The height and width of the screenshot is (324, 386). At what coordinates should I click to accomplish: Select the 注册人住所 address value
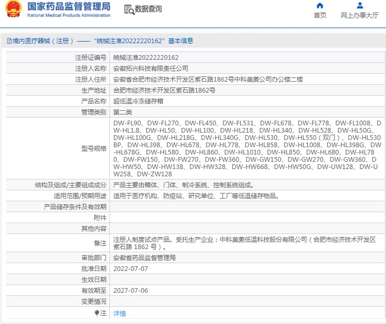208,80
